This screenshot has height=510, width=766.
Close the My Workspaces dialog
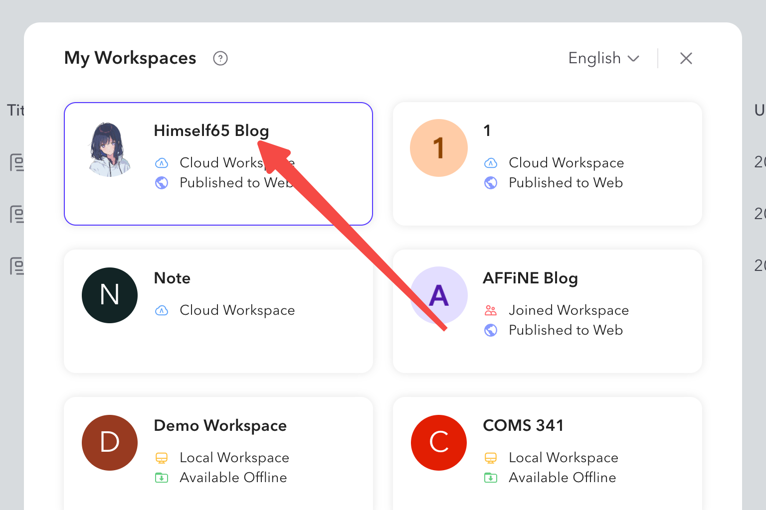click(686, 58)
